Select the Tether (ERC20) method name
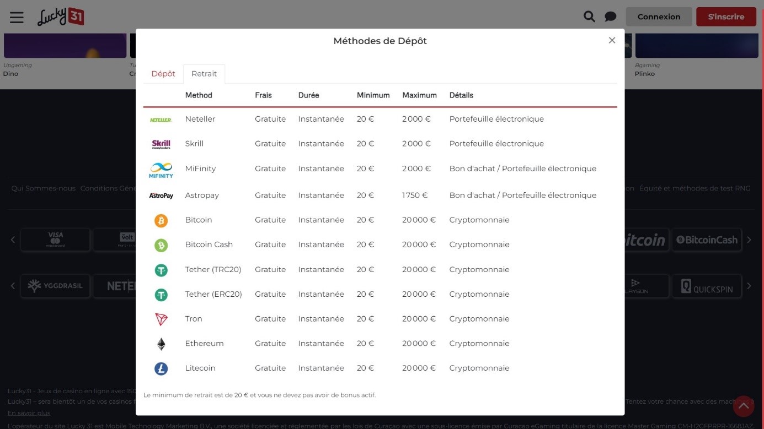The image size is (764, 429). (213, 294)
